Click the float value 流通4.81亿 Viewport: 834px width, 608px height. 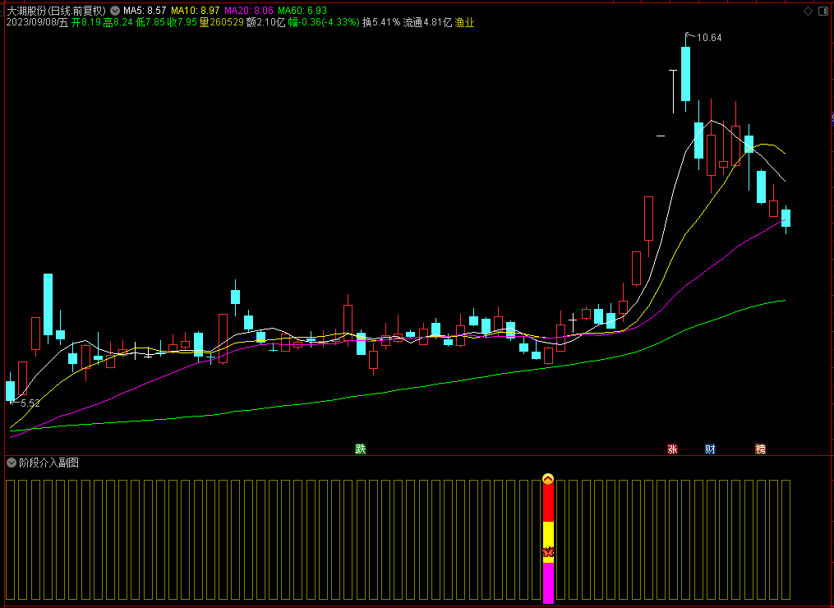(x=427, y=22)
